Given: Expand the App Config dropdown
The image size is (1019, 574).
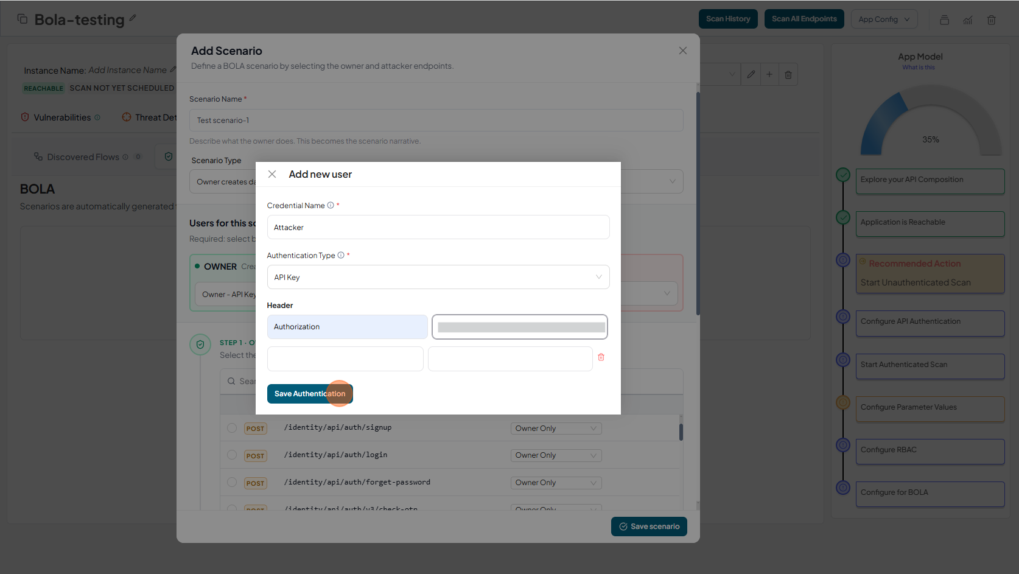Looking at the screenshot, I should (884, 19).
